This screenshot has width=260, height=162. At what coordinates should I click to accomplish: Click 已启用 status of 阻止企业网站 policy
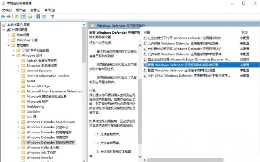(245, 59)
